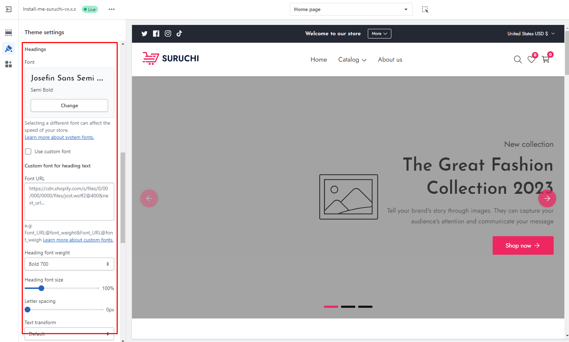Click the Twitter icon in the store header
Screen dimensions: 569x342
pos(144,33)
